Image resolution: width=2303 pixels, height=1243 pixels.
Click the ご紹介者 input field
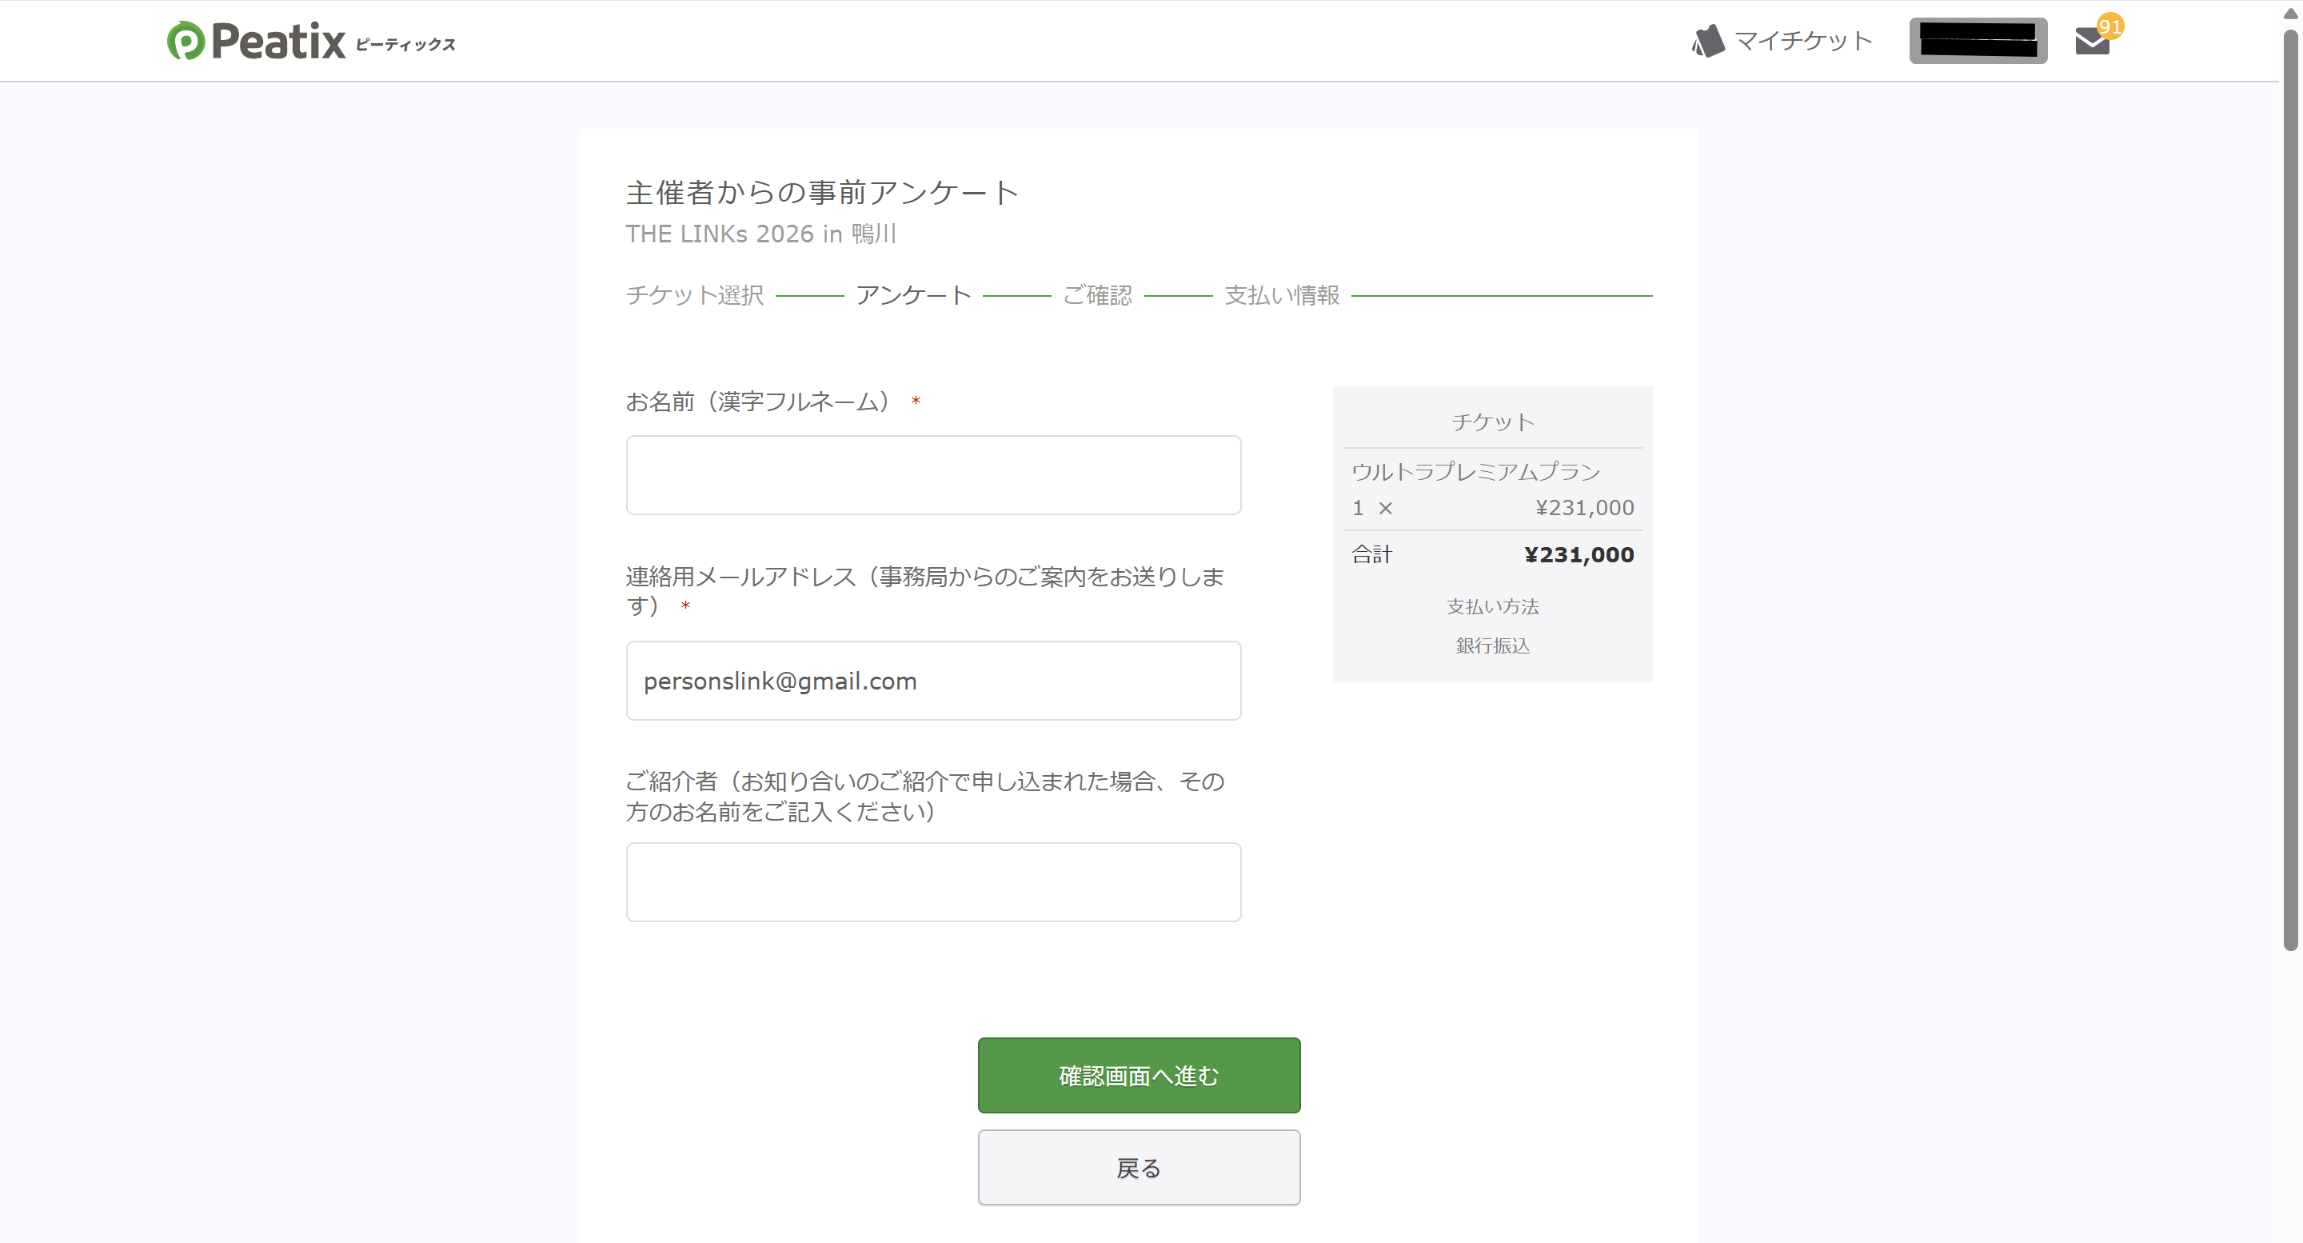(933, 882)
